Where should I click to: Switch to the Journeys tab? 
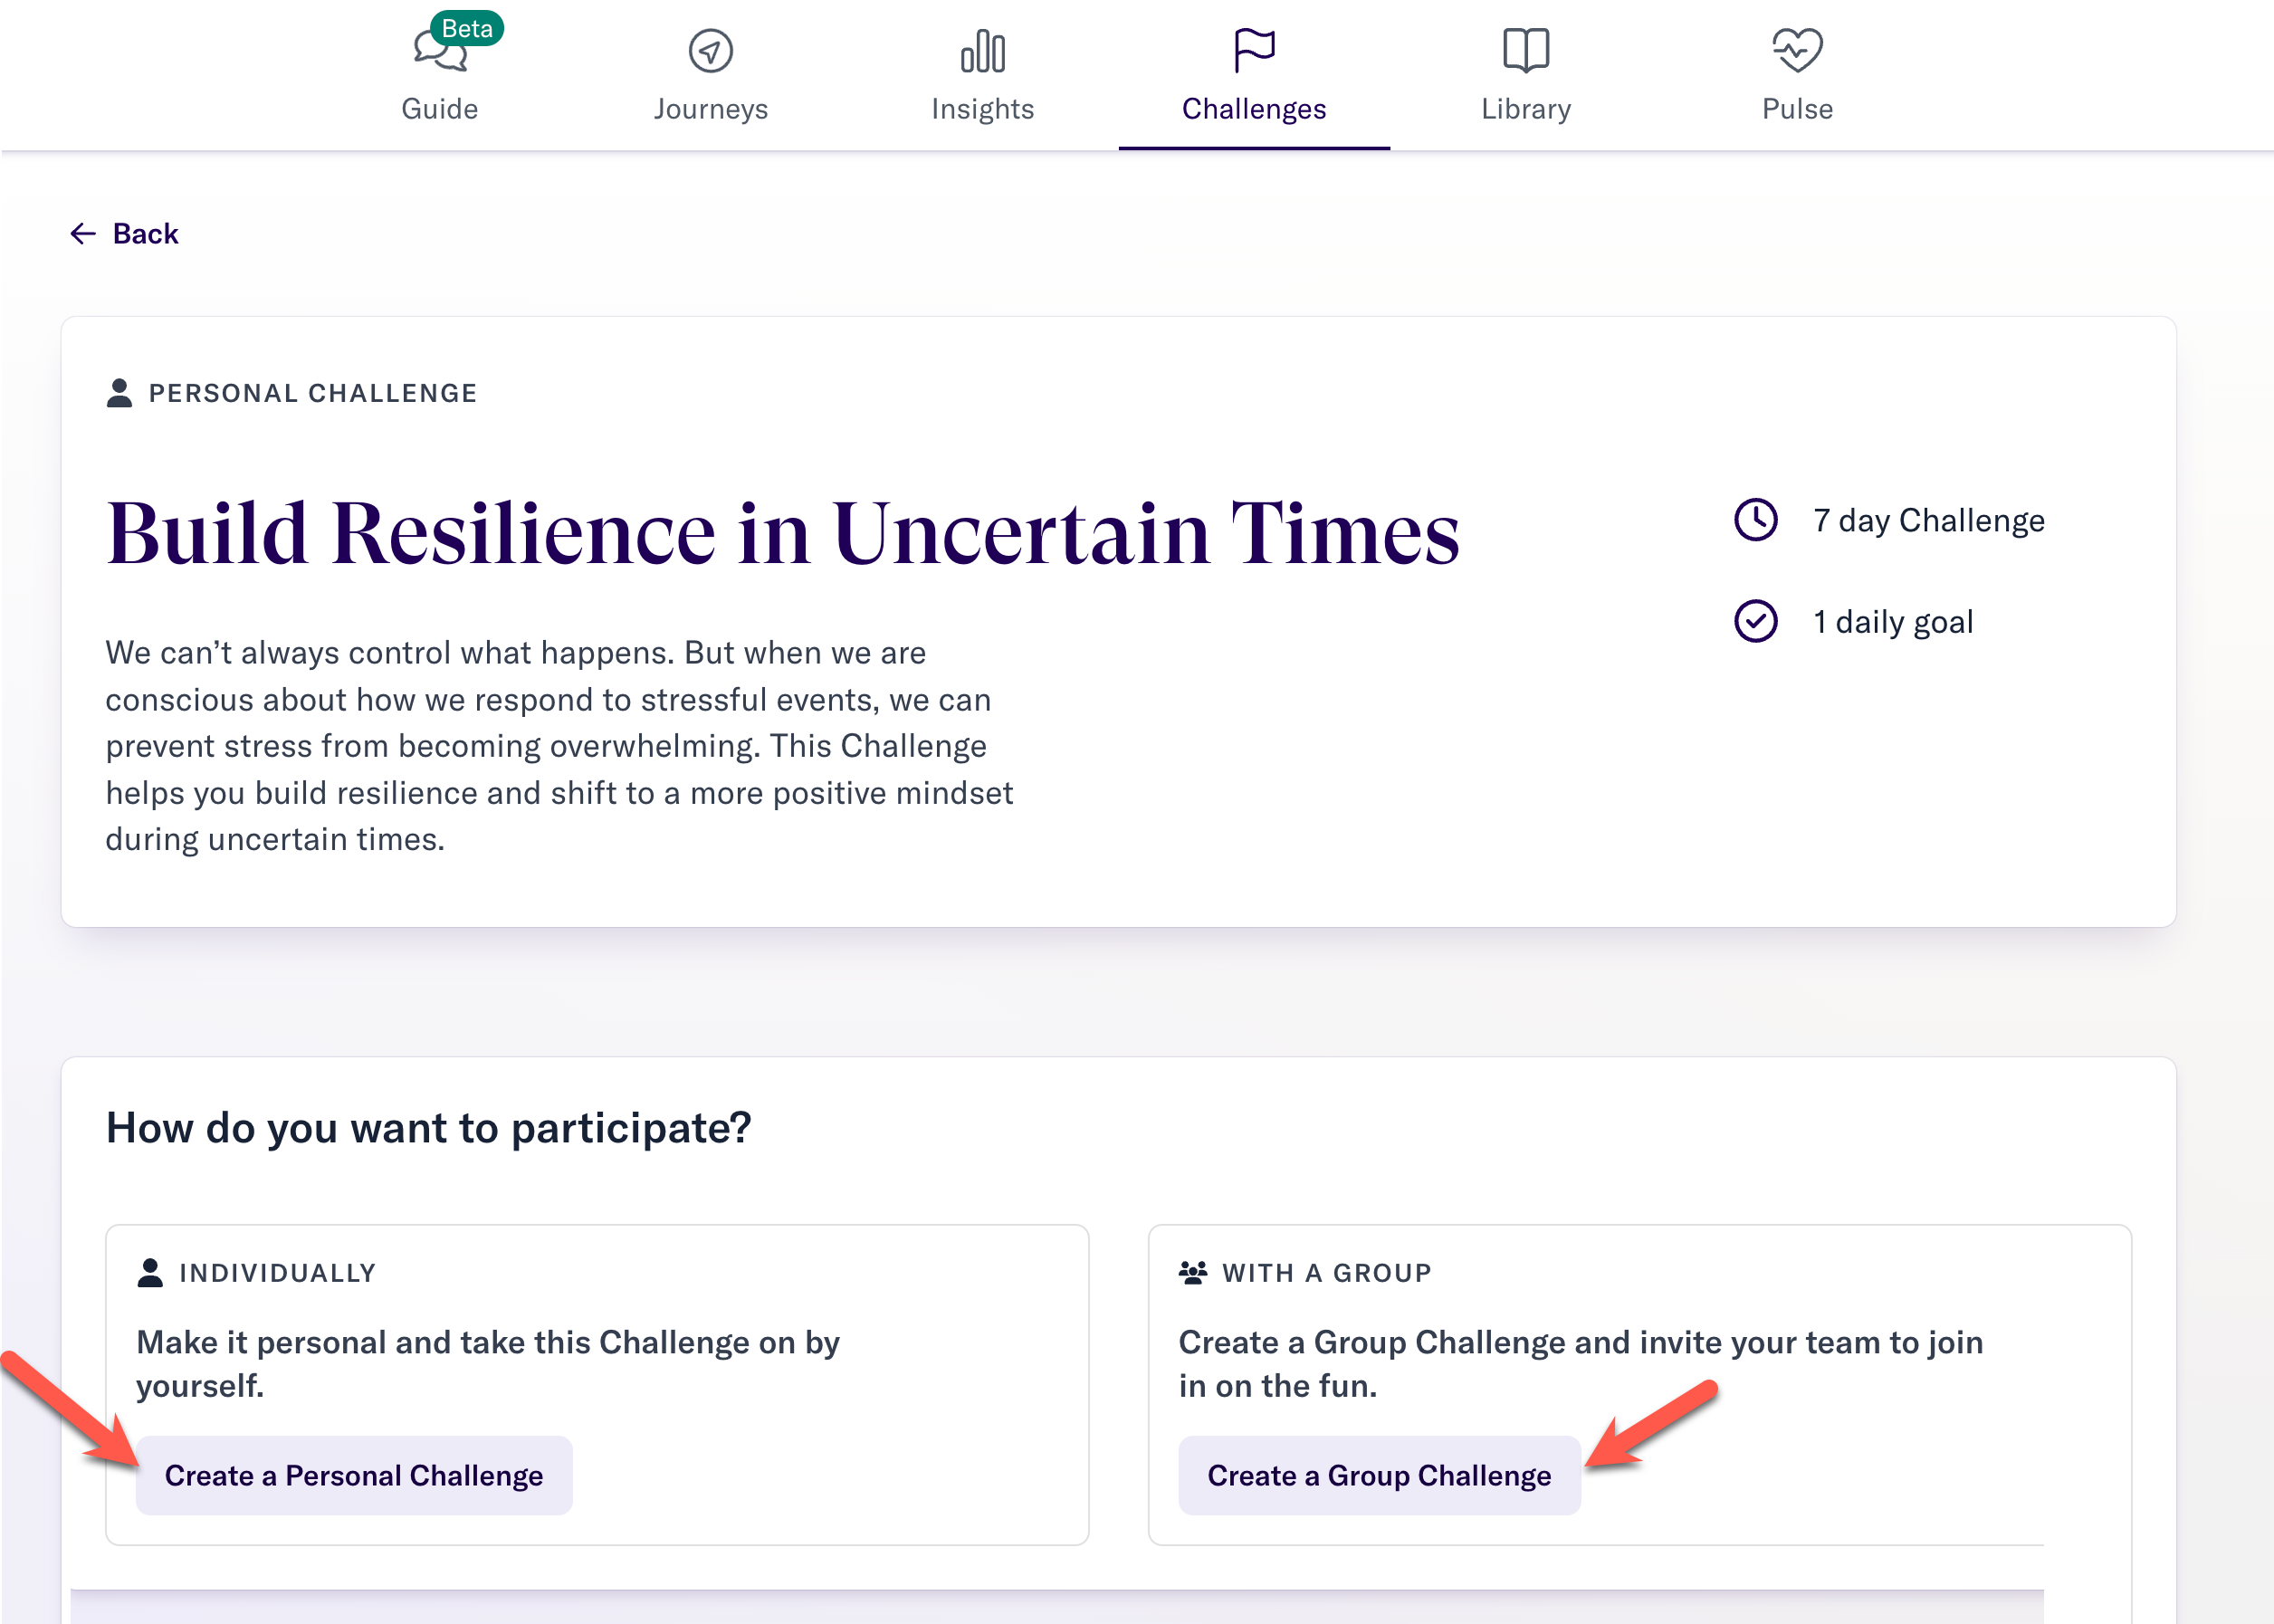(711, 109)
